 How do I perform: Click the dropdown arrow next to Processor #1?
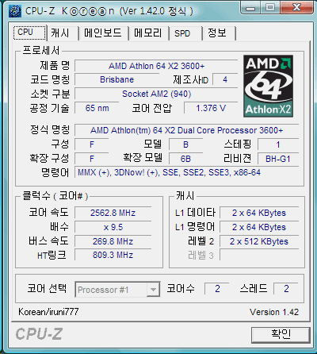[x=153, y=290]
